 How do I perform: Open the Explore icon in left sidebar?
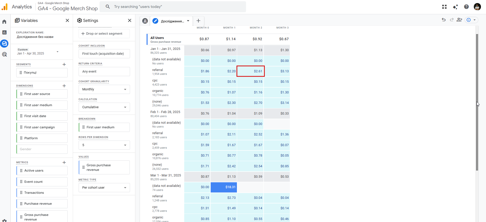pos(4,44)
